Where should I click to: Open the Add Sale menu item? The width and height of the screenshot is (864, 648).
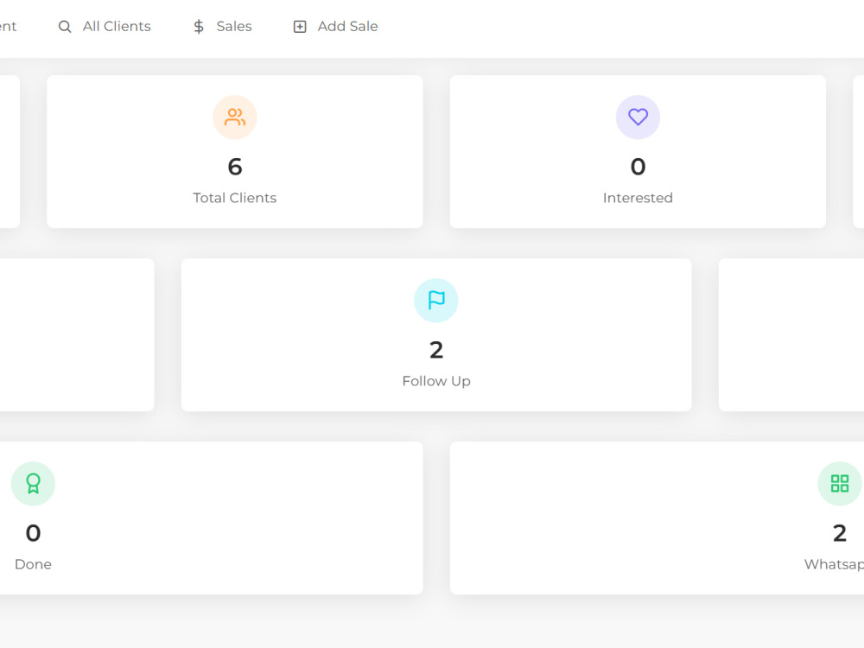click(335, 27)
